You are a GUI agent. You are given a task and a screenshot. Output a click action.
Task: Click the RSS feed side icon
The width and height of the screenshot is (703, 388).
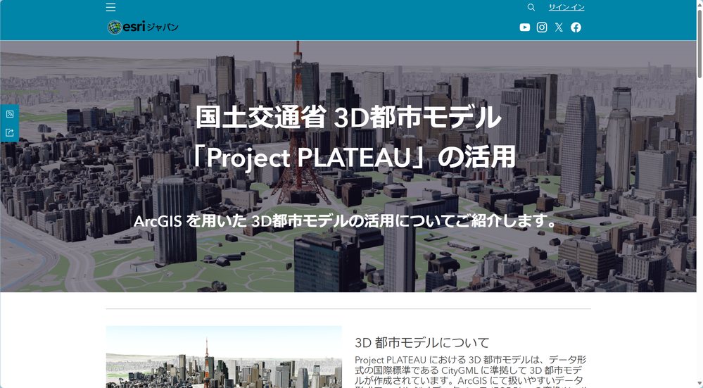coord(9,114)
